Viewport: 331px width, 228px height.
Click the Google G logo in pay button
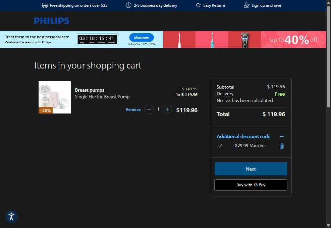point(256,185)
